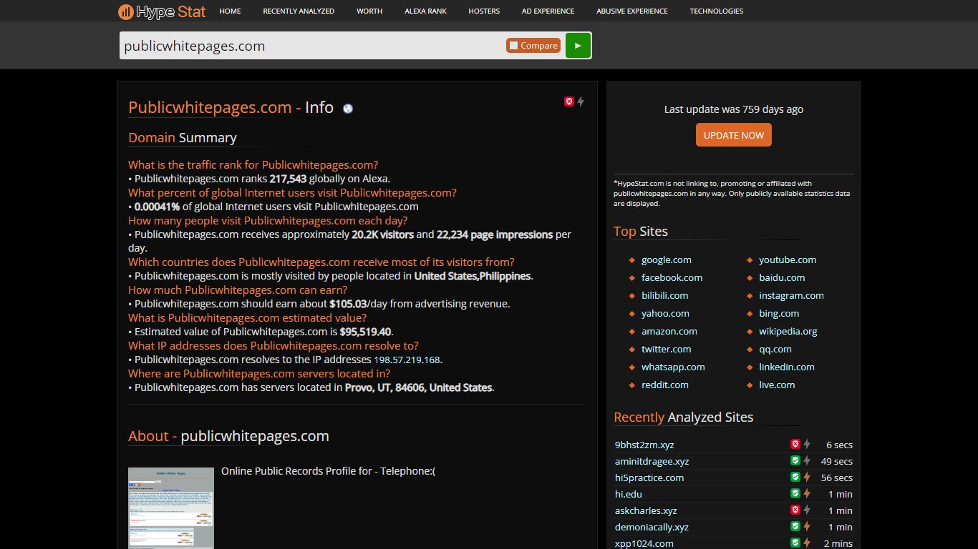This screenshot has height=549, width=978.
Task: Open twitter.com in Top Sites
Action: point(667,349)
